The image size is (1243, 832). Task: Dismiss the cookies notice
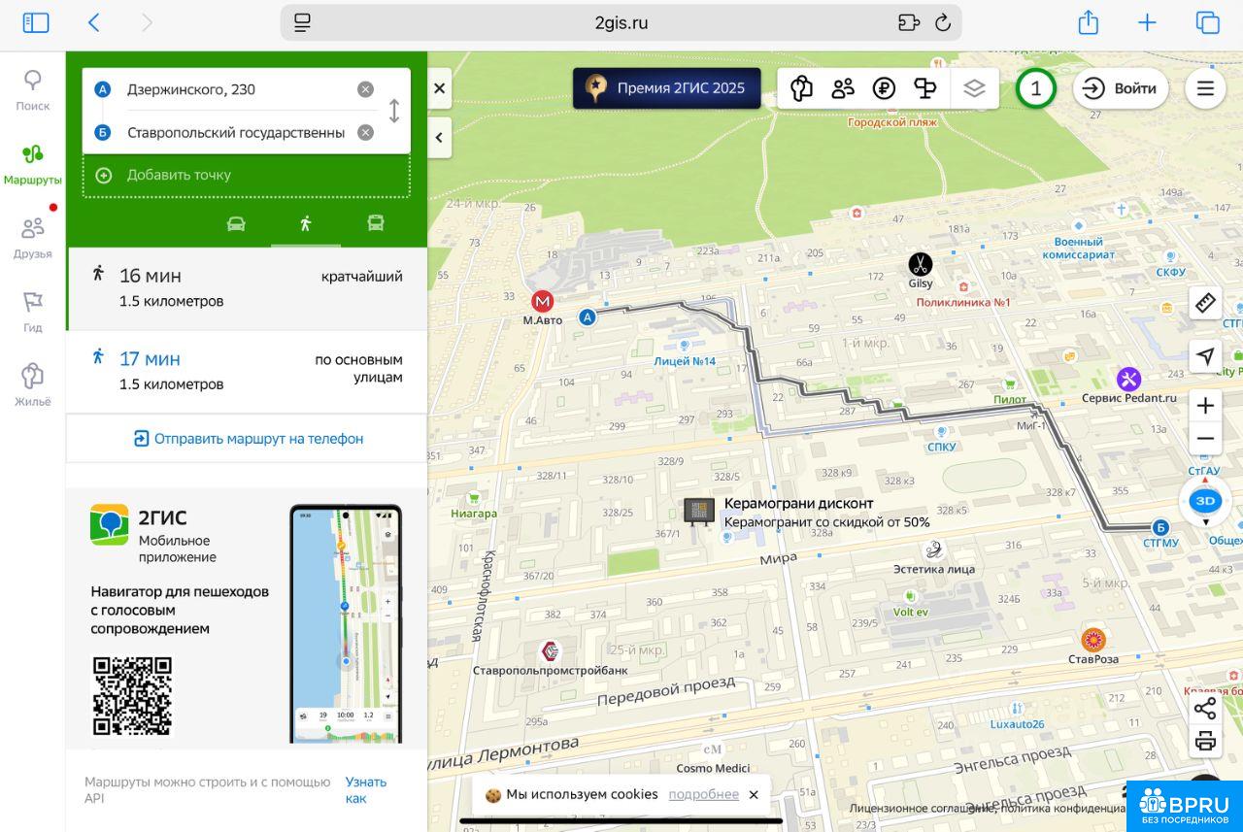(x=754, y=795)
